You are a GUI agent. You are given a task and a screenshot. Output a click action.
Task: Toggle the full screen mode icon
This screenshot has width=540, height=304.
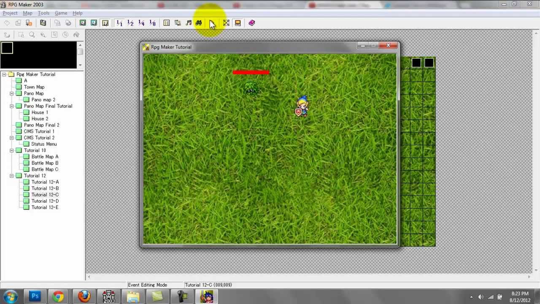tap(226, 23)
